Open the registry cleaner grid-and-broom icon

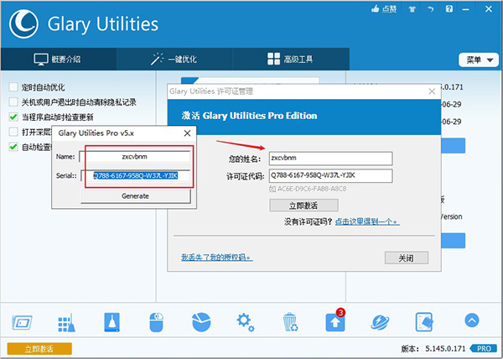coord(67,322)
